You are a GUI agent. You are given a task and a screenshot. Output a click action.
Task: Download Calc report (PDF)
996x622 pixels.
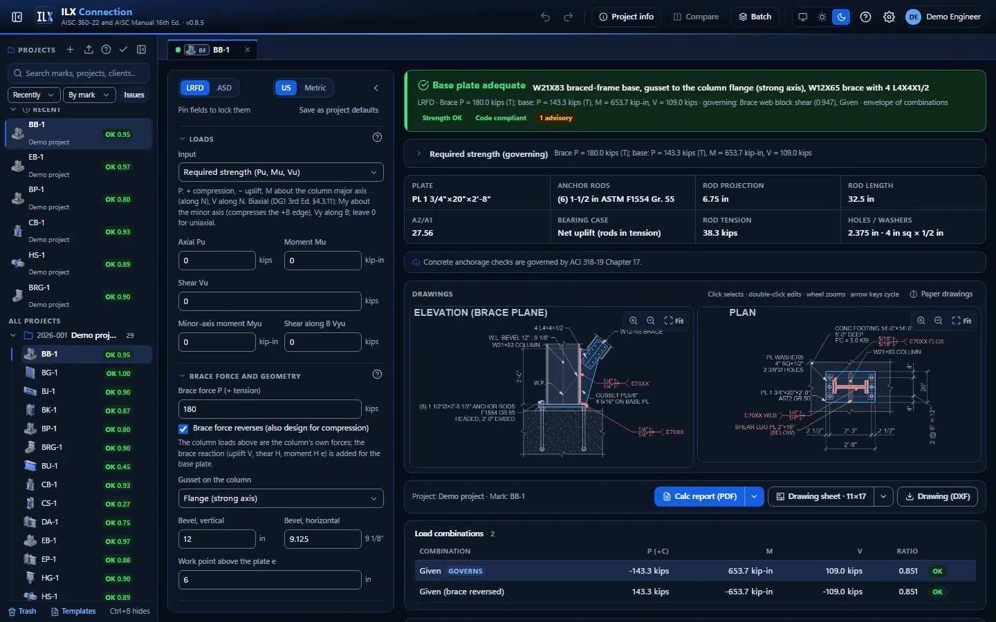click(699, 496)
